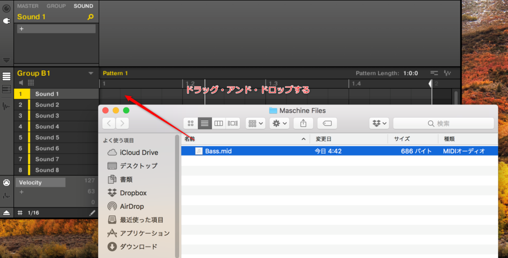Open the pad view grid icon
This screenshot has height=258, width=508.
point(31,83)
